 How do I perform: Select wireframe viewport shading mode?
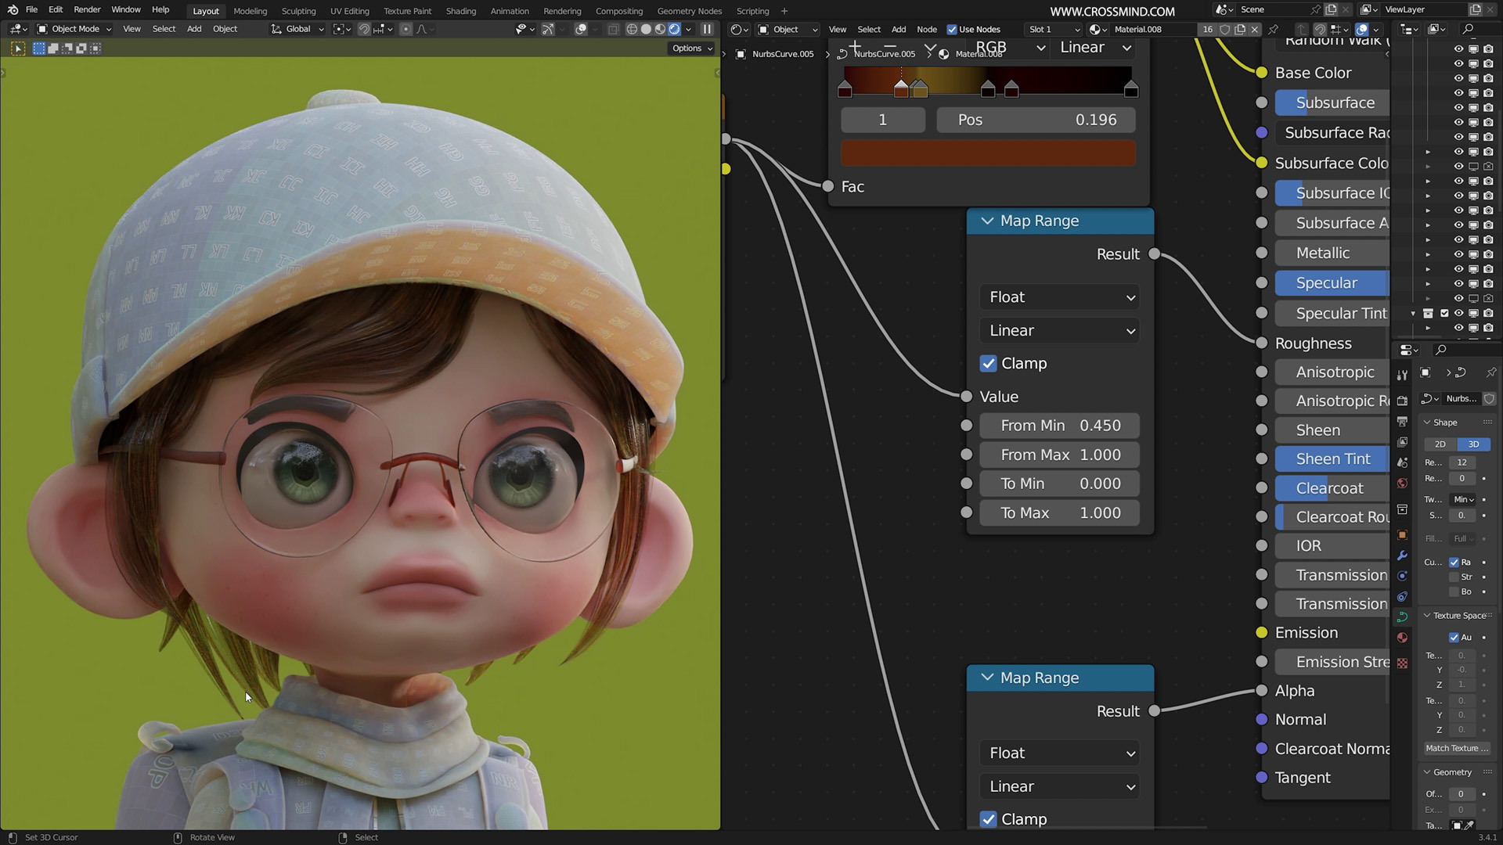pyautogui.click(x=632, y=29)
